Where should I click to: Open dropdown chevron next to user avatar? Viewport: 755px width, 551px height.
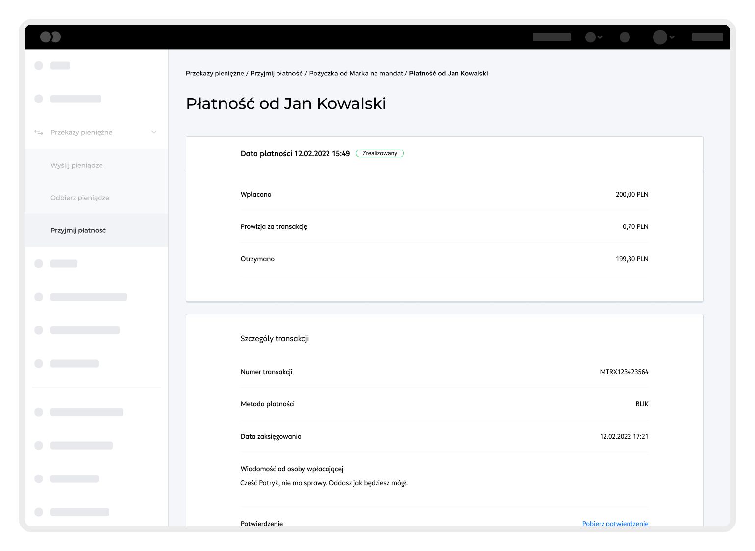pos(672,37)
